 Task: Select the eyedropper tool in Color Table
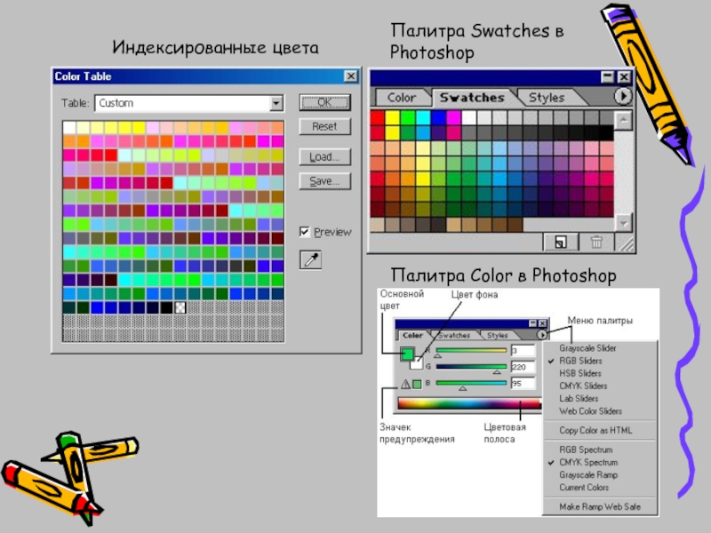[x=310, y=259]
